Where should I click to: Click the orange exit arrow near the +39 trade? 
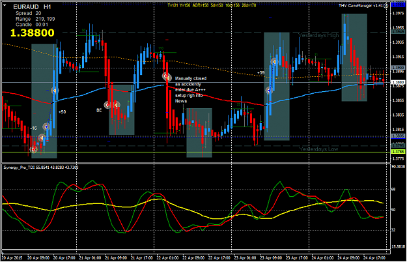coord(274,62)
